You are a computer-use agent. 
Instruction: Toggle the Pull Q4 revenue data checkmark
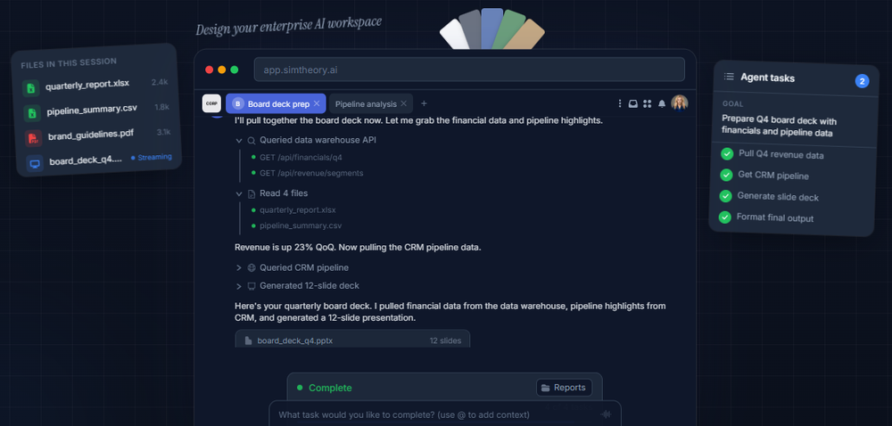click(727, 154)
